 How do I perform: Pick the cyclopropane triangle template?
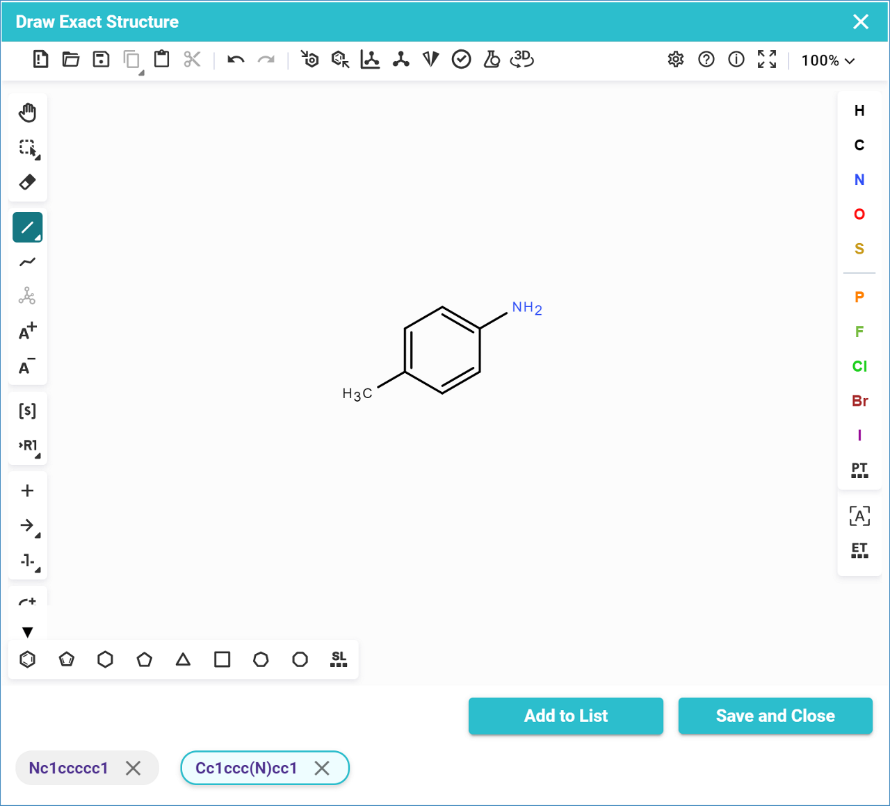[x=183, y=659]
